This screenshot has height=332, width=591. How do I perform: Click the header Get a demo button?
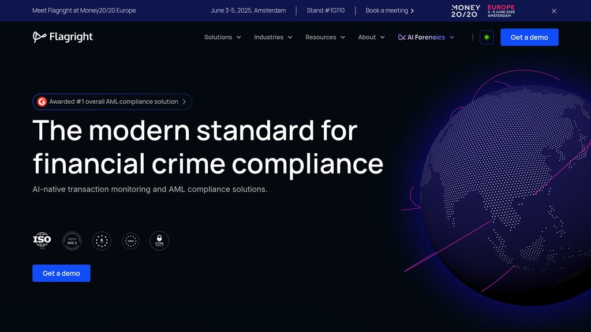529,37
